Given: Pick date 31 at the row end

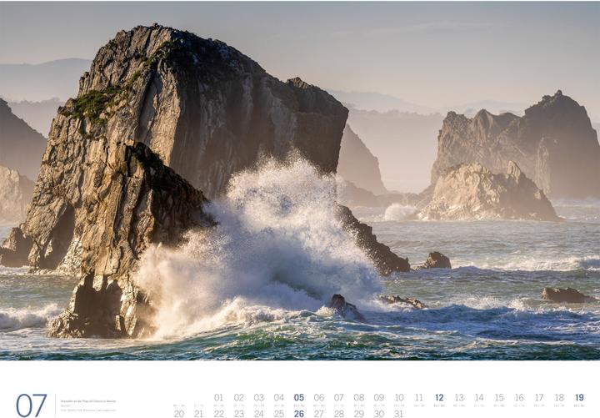Looking at the screenshot, I should (x=399, y=413).
